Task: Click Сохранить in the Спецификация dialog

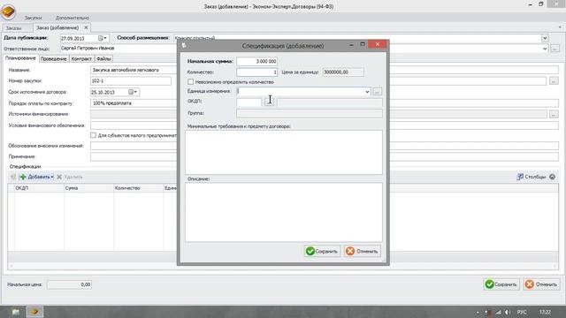Action: pyautogui.click(x=322, y=251)
